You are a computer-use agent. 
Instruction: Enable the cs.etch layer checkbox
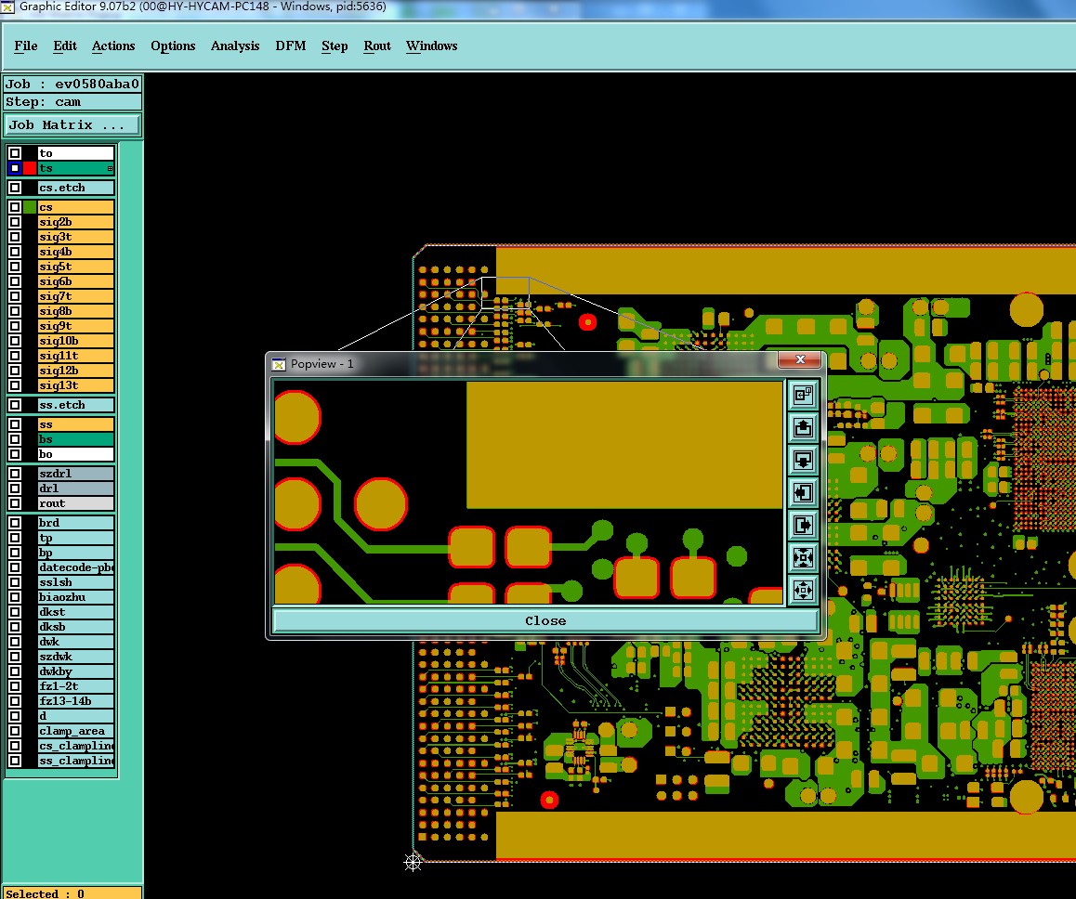pyautogui.click(x=15, y=188)
